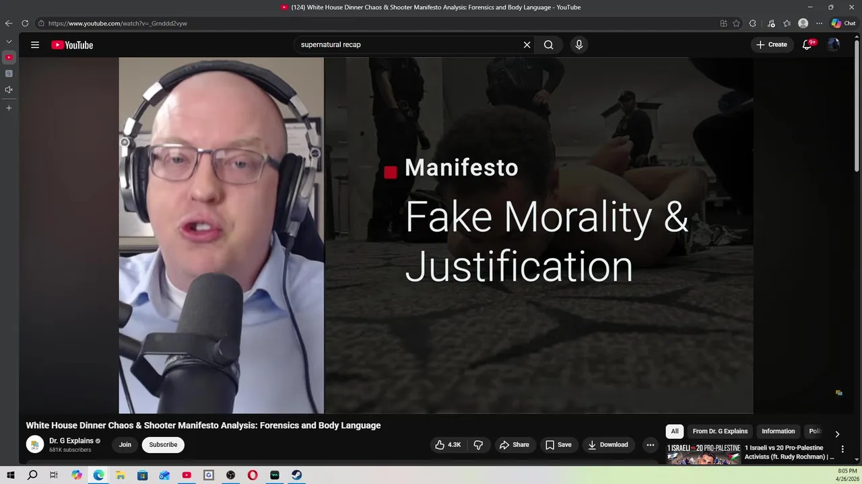Click the search magnifier button
The width and height of the screenshot is (862, 484).
549,45
